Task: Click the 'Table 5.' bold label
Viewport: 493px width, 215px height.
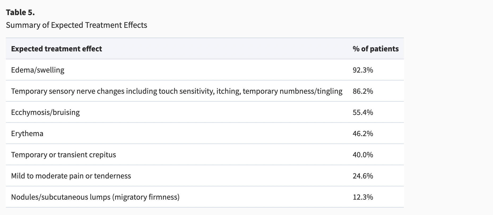Action: 20,12
